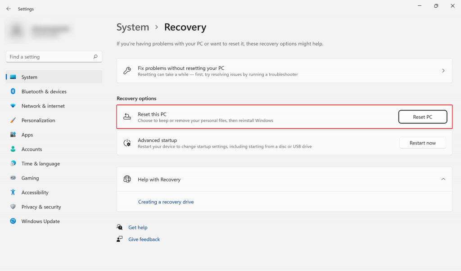Click the Restart now button
Screen dimensions: 461x271
tap(422, 143)
